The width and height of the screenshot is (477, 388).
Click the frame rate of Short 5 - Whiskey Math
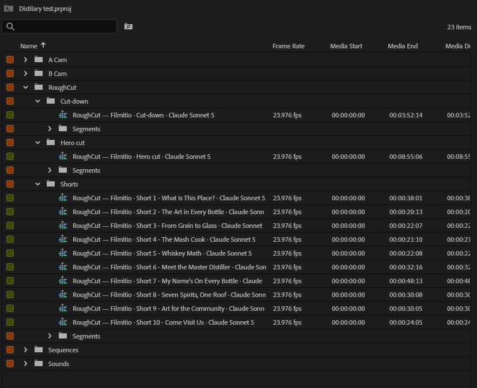coord(287,253)
